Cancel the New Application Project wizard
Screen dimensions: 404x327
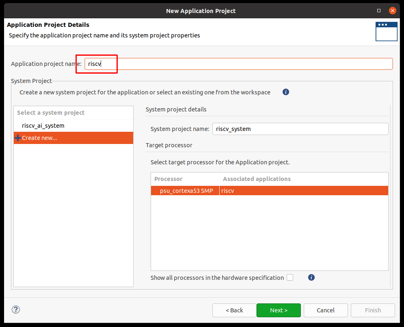click(x=326, y=310)
